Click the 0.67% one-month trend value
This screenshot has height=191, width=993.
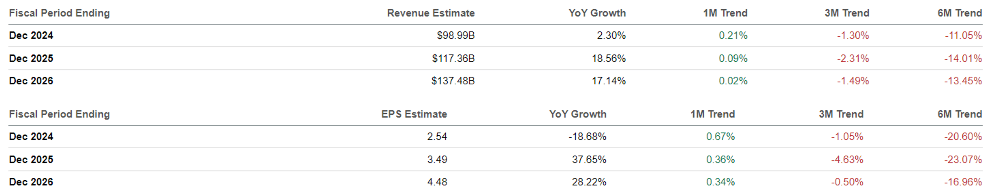pyautogui.click(x=720, y=137)
